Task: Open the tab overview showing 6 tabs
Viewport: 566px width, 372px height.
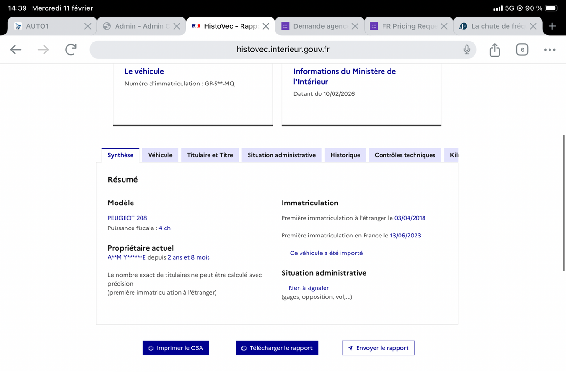Action: click(x=522, y=50)
